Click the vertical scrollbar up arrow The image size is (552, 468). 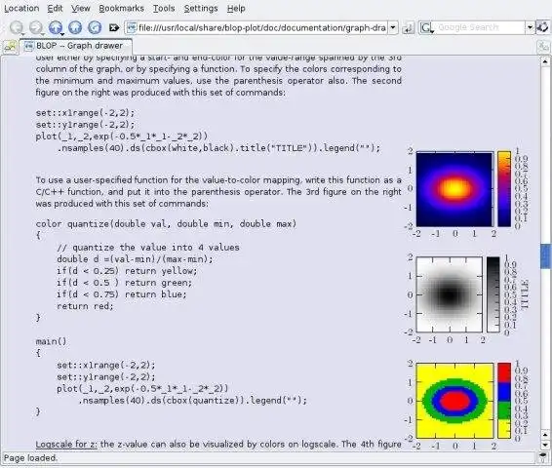click(x=545, y=61)
